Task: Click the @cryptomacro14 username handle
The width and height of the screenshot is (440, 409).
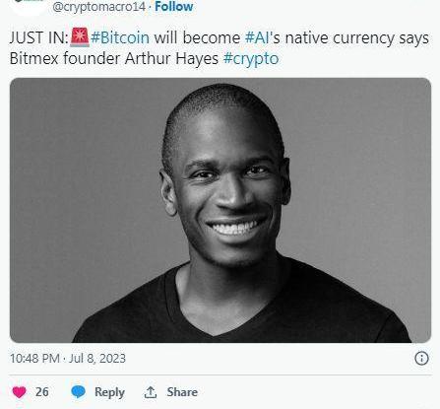Action: [98, 7]
